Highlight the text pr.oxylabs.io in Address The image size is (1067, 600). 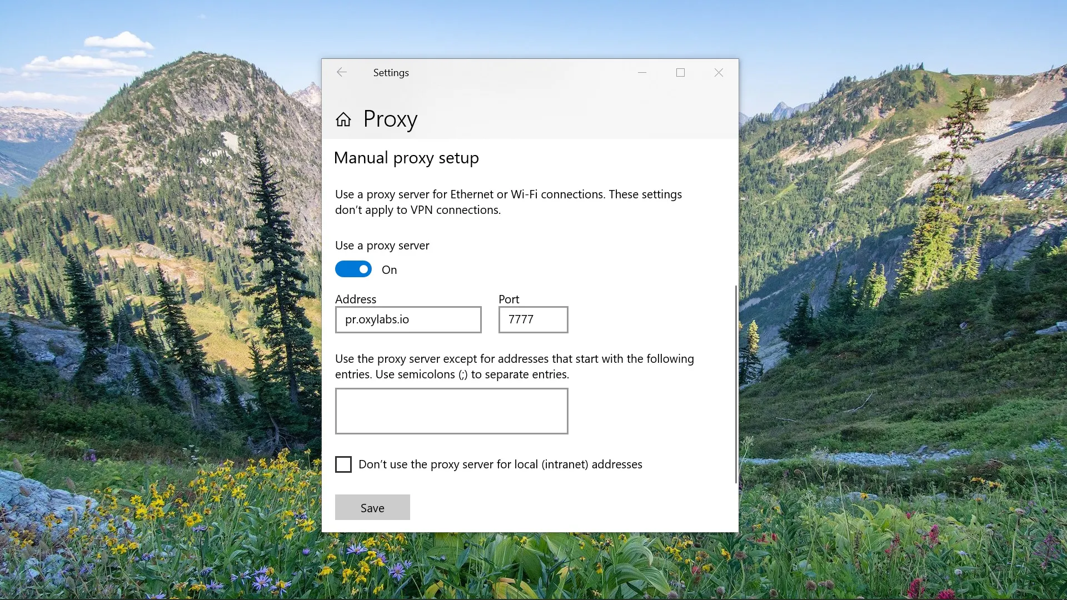click(376, 319)
